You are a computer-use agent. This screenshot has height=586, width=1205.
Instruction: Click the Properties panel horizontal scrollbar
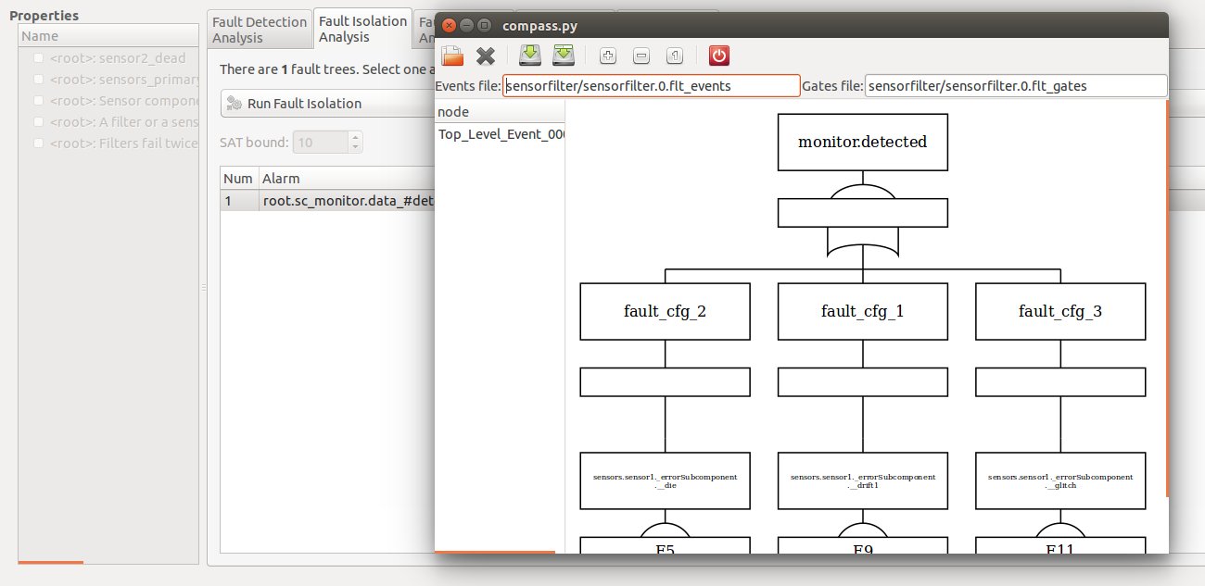coord(51,562)
